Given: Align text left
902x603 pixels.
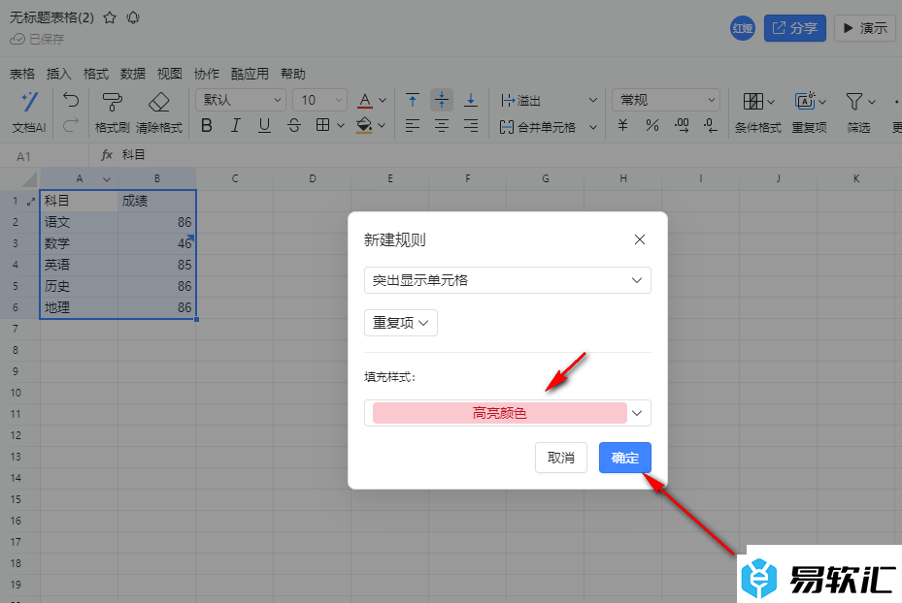Looking at the screenshot, I should pos(413,125).
